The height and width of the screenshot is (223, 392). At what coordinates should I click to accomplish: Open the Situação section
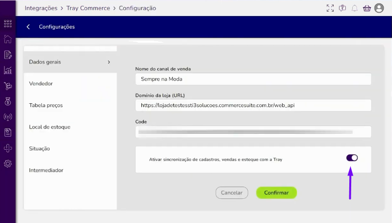pyautogui.click(x=70, y=149)
